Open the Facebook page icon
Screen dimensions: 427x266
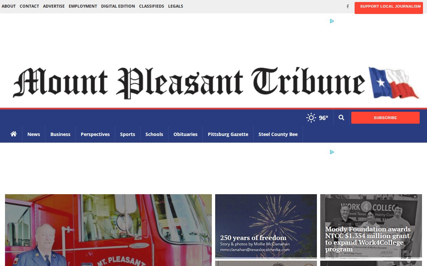348,6
